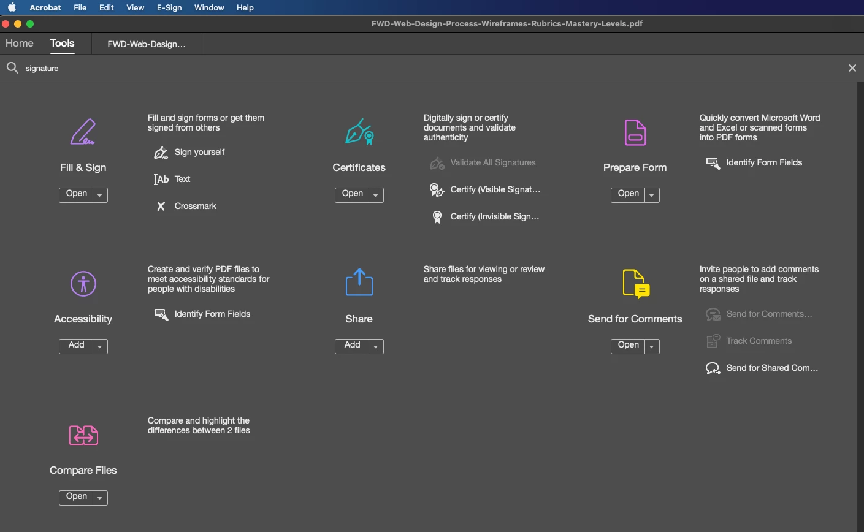This screenshot has width=864, height=532.
Task: Click Open button under Certificates
Action: [x=353, y=194]
